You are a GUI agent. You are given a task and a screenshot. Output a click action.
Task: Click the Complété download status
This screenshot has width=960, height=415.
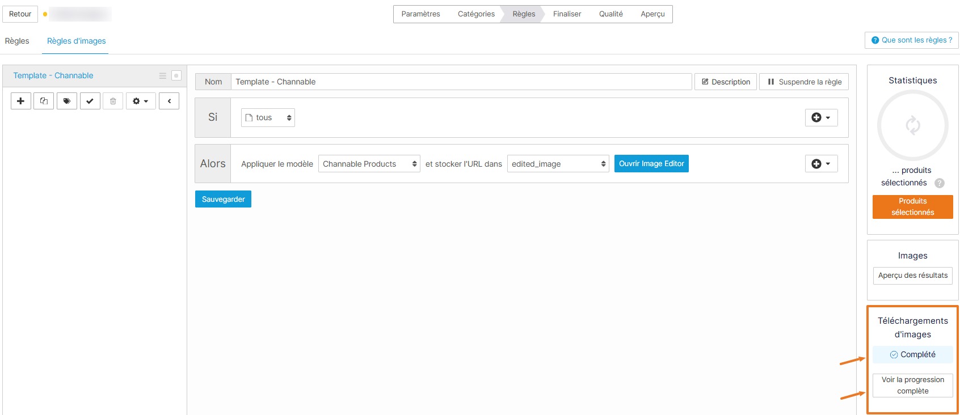[x=912, y=354]
